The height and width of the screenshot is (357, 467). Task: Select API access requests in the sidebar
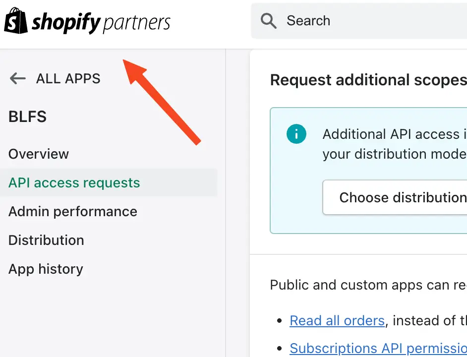(x=74, y=182)
